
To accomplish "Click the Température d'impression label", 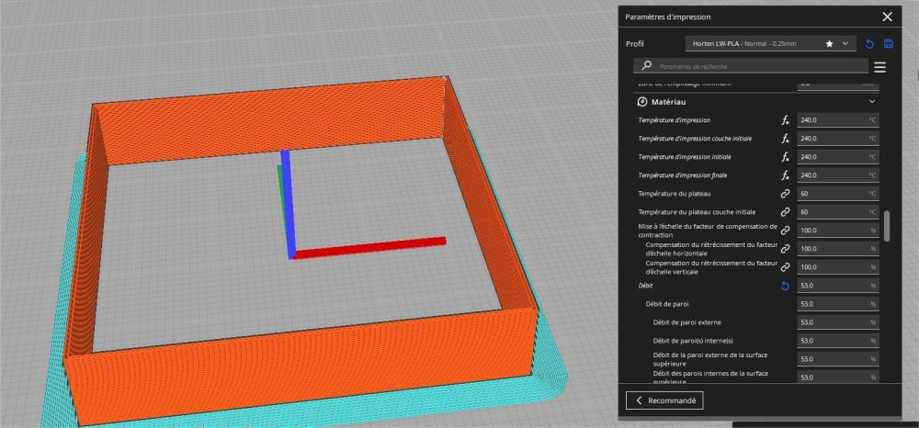I will pos(674,120).
